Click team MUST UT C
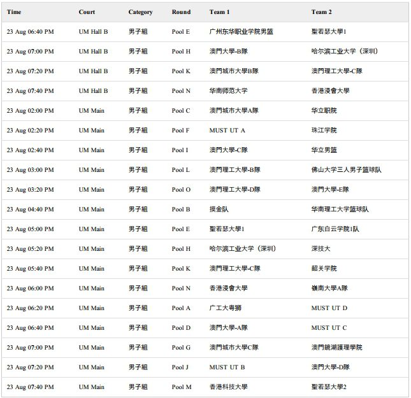This screenshot has width=411, height=398. [x=329, y=328]
